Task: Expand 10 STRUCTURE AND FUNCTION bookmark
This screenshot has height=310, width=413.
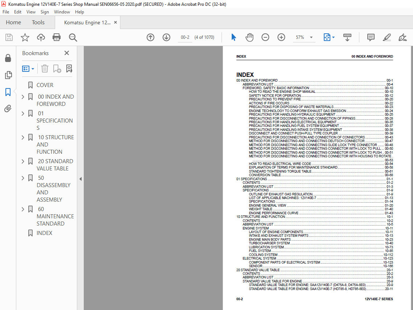Action: pos(23,137)
